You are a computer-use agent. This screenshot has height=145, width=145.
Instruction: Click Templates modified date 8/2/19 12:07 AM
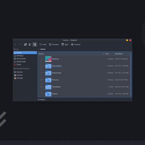[x=122, y=87]
